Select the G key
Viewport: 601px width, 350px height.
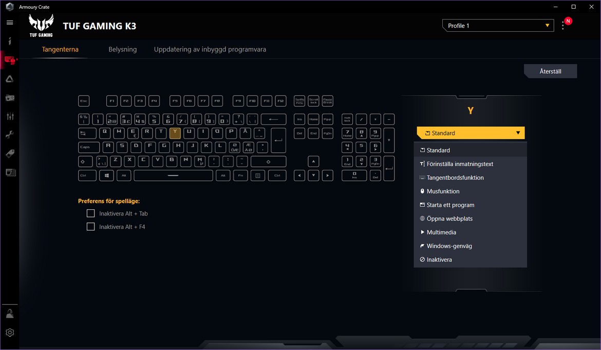click(164, 147)
